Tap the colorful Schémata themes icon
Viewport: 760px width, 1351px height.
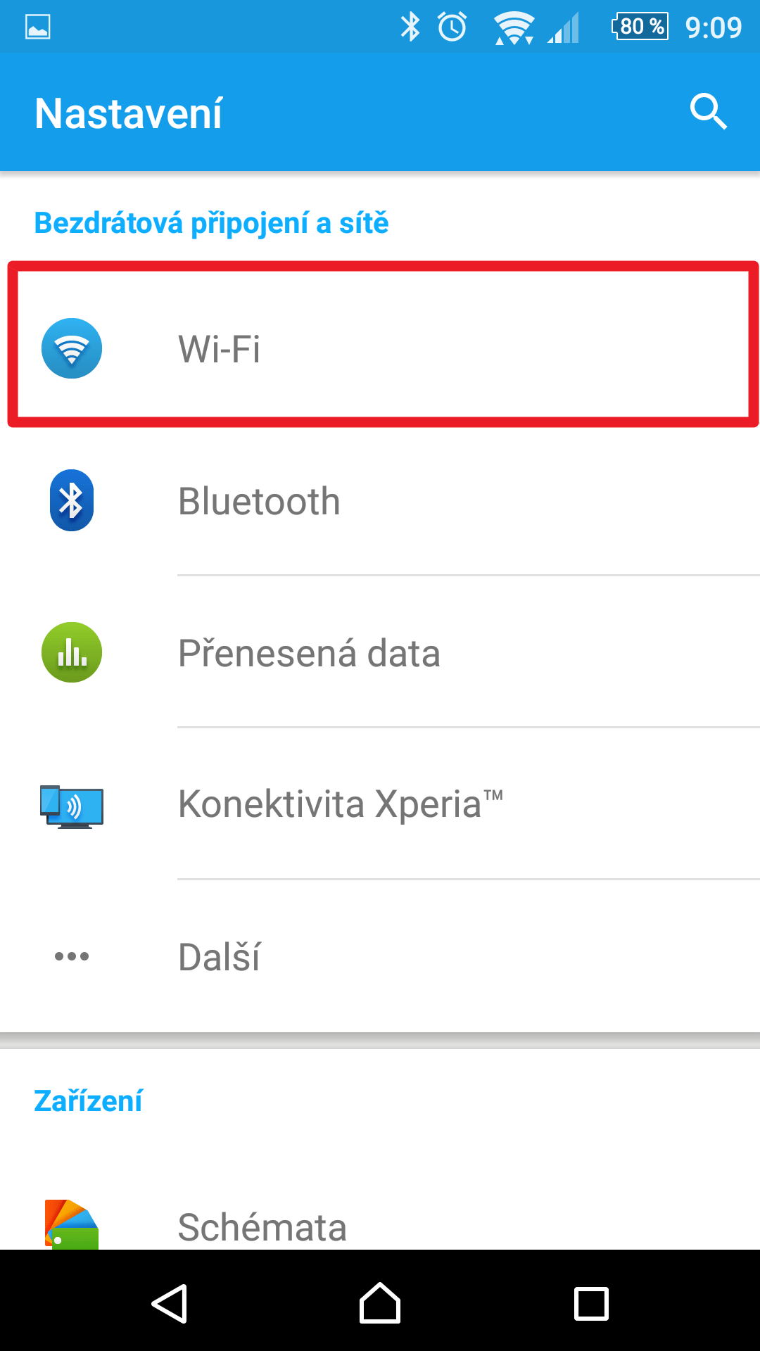[x=72, y=1225]
